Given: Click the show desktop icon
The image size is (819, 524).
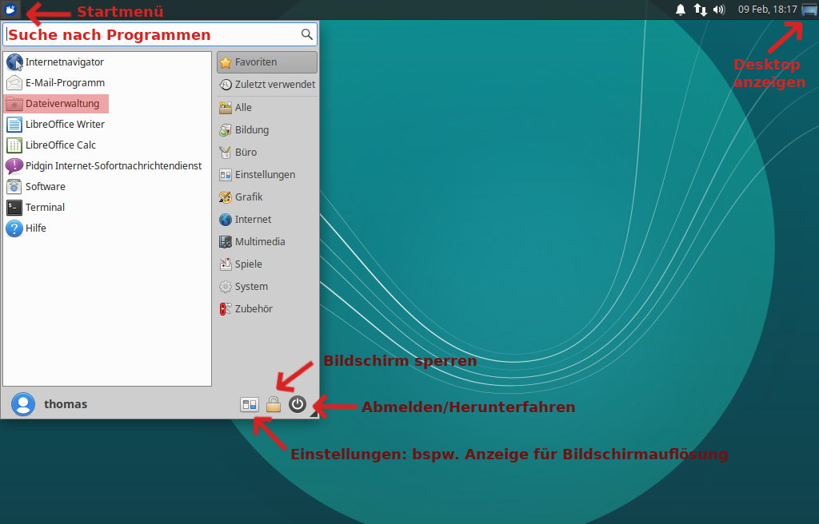Looking at the screenshot, I should tap(809, 10).
